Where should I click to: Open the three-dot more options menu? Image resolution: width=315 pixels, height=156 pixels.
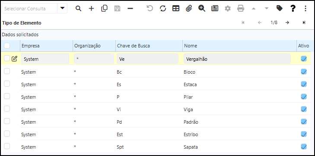click(x=305, y=9)
